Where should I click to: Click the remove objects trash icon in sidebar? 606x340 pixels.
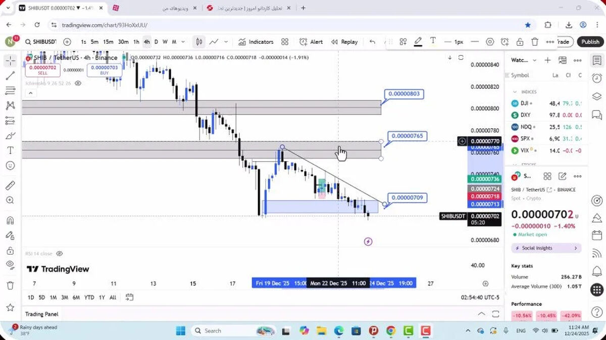(x=10, y=286)
